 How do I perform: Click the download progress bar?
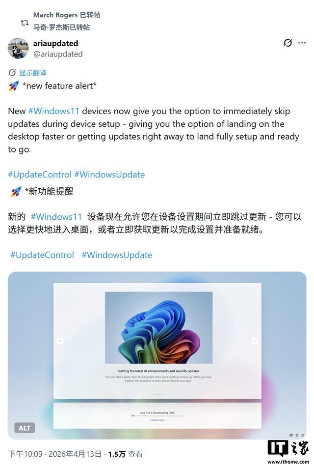point(157,416)
